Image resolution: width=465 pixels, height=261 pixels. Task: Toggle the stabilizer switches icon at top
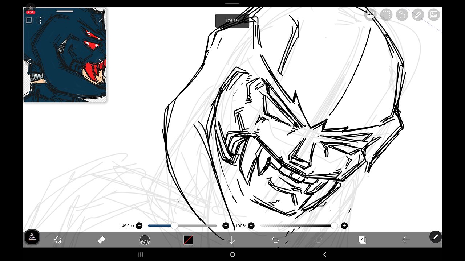371,14
